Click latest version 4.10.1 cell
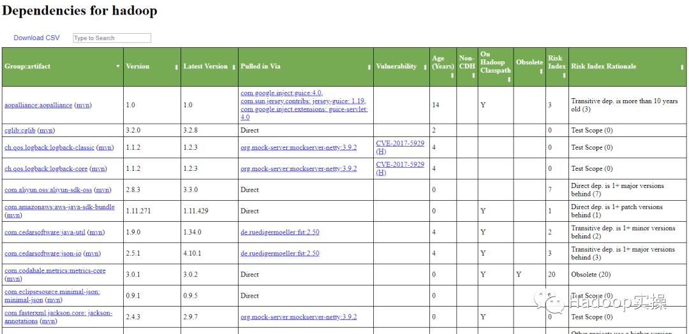 coord(209,253)
